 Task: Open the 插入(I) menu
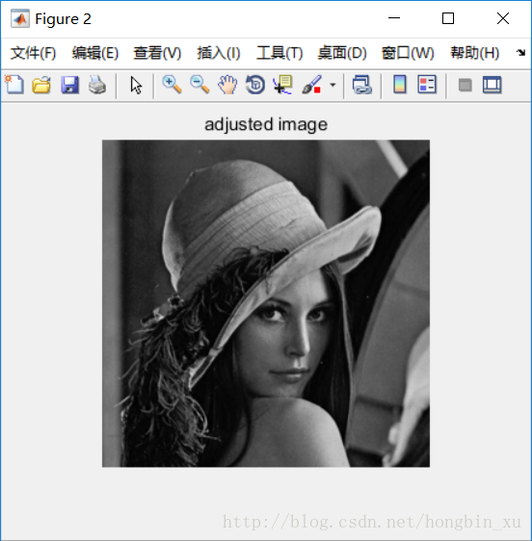point(219,53)
